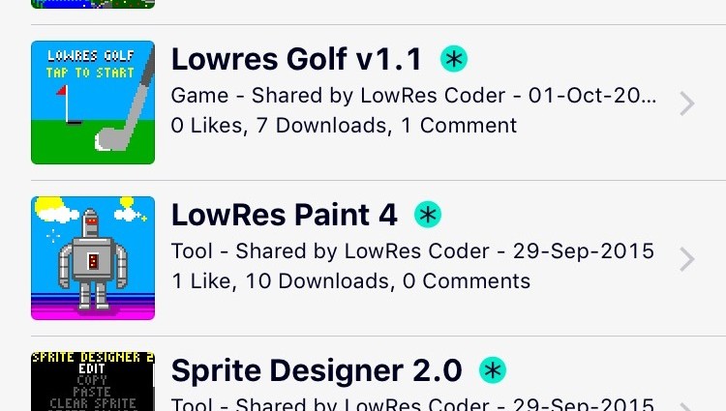Viewport: 726px width, 411px height.
Task: Open the Sprite Designer 2.0 title
Action: point(317,370)
